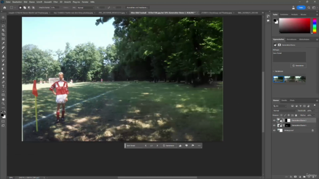
Task: Select the Eraser tool
Action: click(3, 65)
